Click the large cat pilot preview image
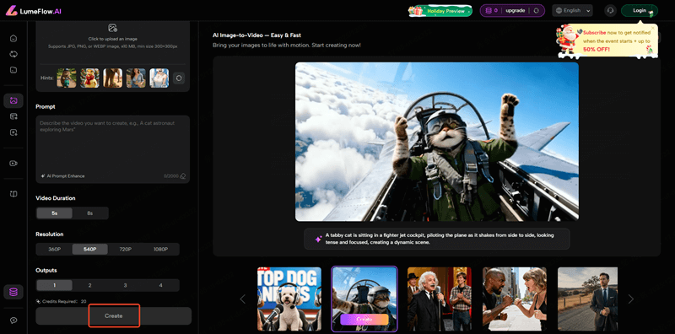The width and height of the screenshot is (675, 334). 437,142
